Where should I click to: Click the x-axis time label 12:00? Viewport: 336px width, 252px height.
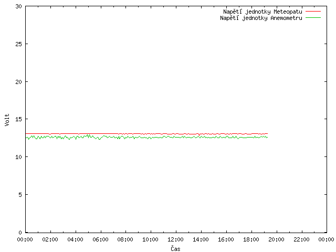(x=175, y=239)
